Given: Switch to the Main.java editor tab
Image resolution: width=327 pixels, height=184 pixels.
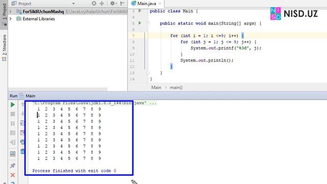Looking at the screenshot, I should (147, 4).
